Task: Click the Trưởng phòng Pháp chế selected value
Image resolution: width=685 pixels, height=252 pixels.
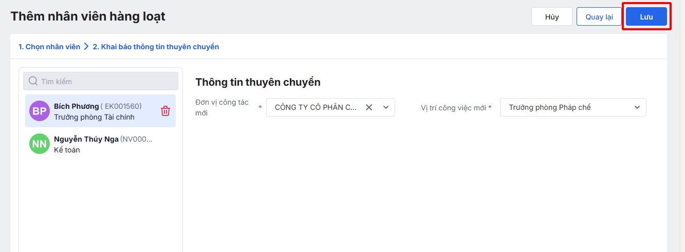Action: click(550, 107)
